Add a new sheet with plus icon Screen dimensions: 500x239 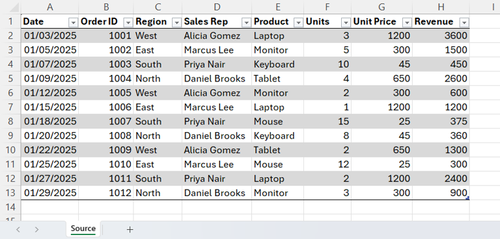pos(130,229)
